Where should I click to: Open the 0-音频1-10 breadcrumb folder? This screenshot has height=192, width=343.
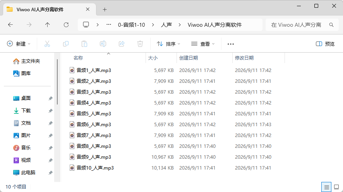click(132, 25)
